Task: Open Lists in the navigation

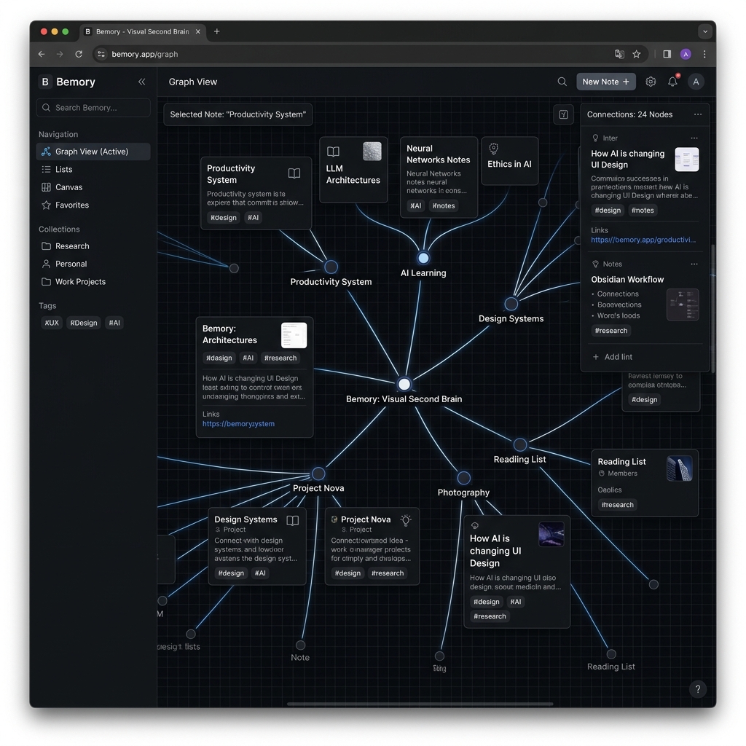Action: point(93,169)
